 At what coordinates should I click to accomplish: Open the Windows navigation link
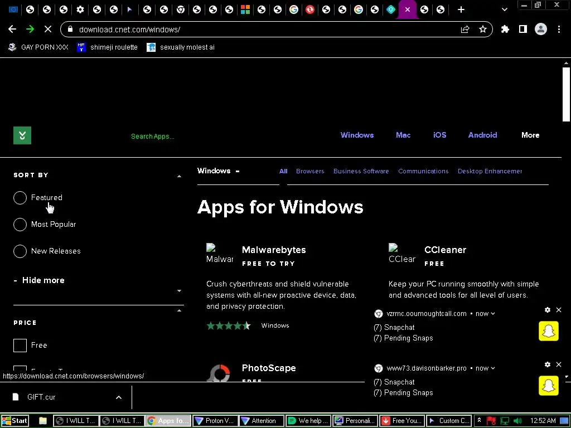(x=357, y=135)
